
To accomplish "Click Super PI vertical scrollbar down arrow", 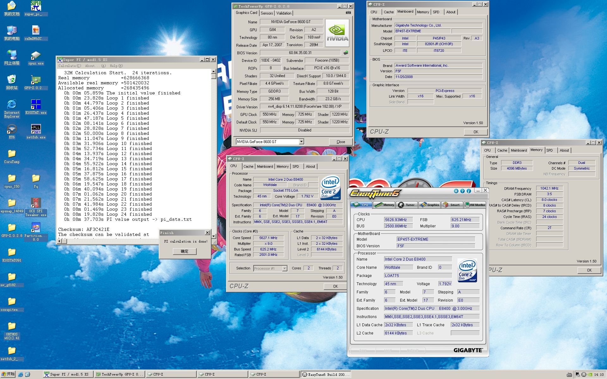I will click(x=214, y=236).
